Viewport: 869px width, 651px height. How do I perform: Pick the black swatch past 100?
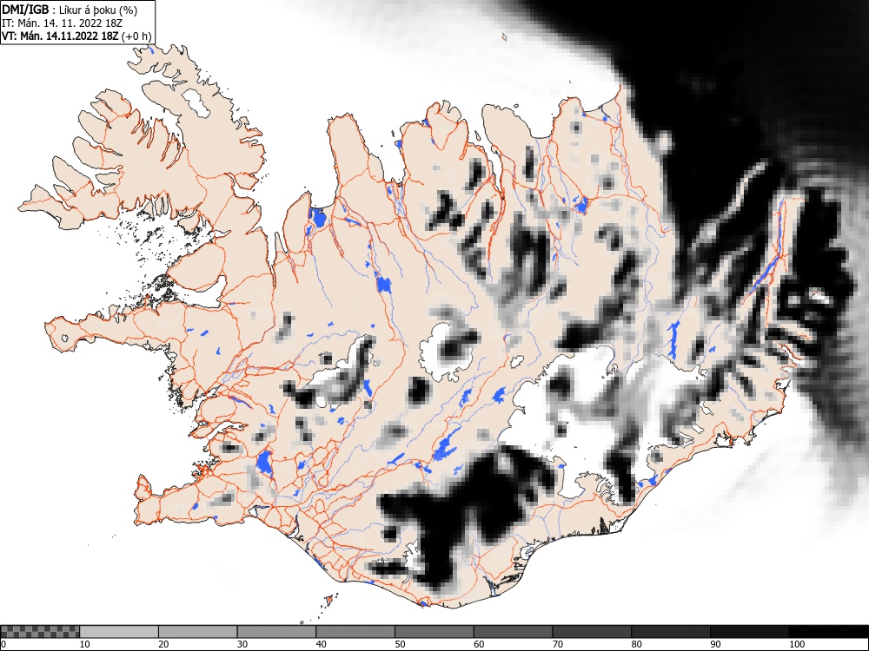(x=828, y=632)
